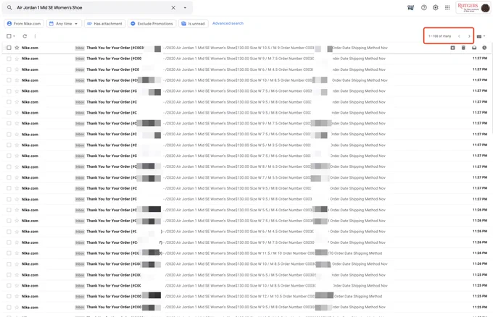This screenshot has width=493, height=317.
Task: Select checkbox for W 7 / M 5.5 email
Action: pos(9,177)
